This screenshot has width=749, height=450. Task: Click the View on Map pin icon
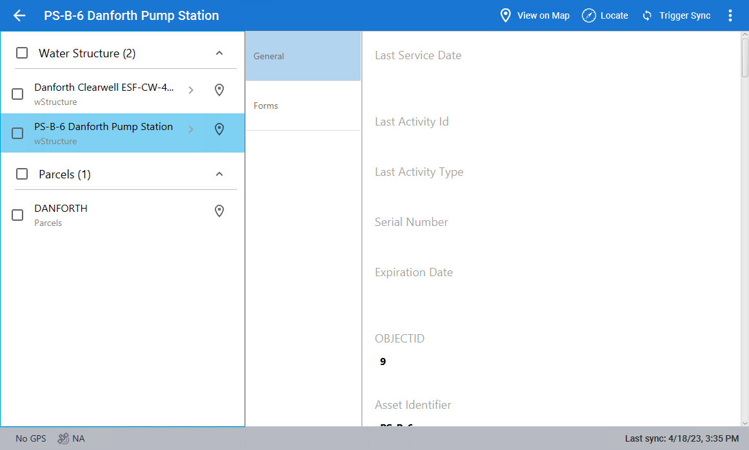pos(506,15)
